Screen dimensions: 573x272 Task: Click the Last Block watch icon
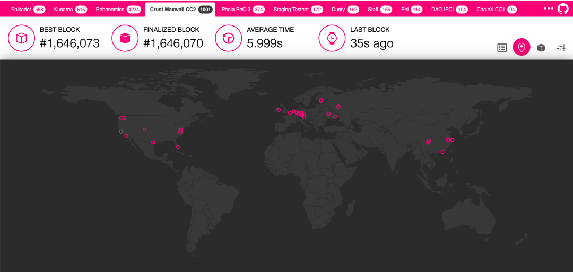coord(332,38)
